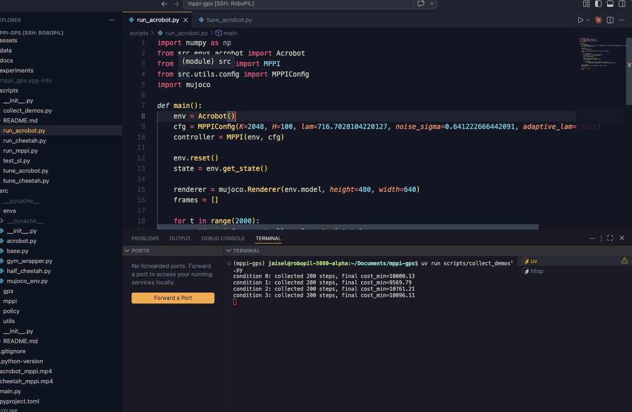632x412 pixels.
Task: Open editor more actions ellipsis
Action: [623, 20]
